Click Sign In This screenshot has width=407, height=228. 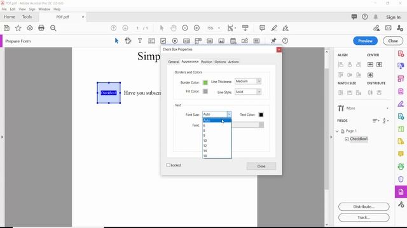393,17
